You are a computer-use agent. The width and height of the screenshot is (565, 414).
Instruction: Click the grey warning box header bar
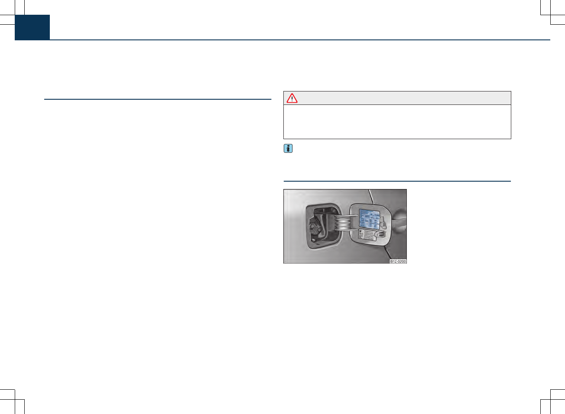(x=397, y=98)
